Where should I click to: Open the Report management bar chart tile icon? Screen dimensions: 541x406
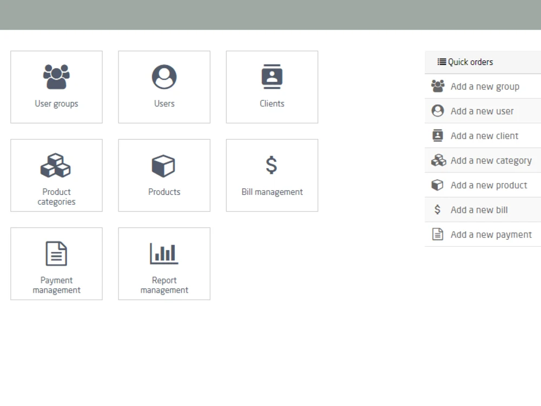(x=164, y=253)
